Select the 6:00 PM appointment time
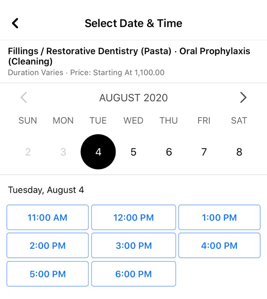The image size is (267, 299). (x=133, y=274)
